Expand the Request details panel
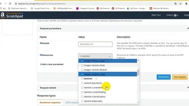The width and height of the screenshot is (189, 106). click(188, 87)
